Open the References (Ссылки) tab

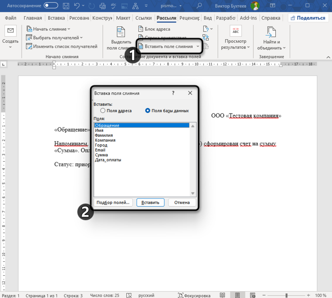point(143,18)
